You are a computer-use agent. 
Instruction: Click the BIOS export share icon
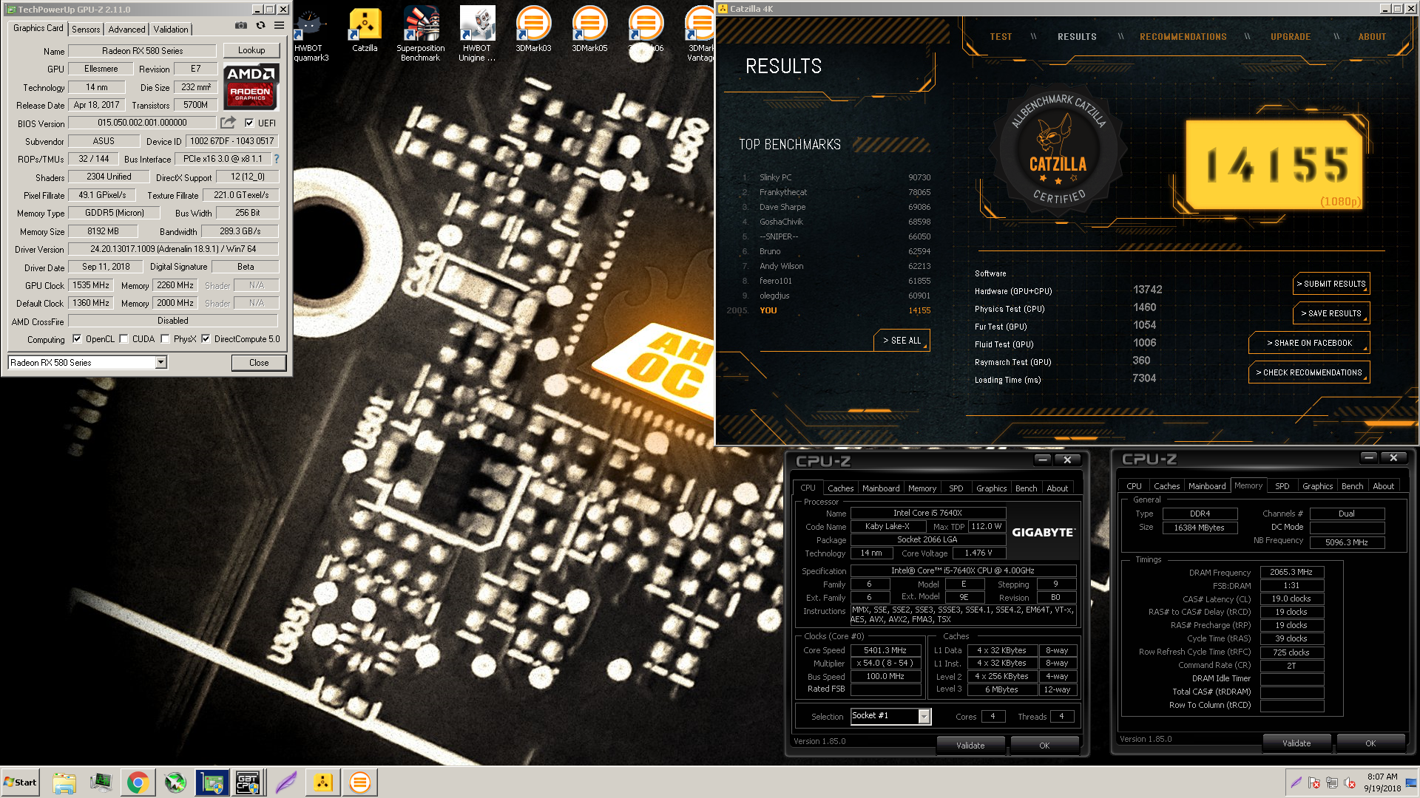(x=229, y=122)
